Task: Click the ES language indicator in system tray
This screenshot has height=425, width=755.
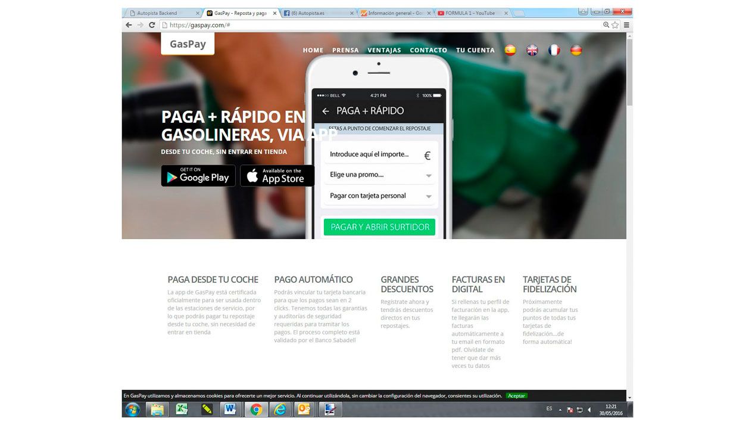Action: pos(549,409)
